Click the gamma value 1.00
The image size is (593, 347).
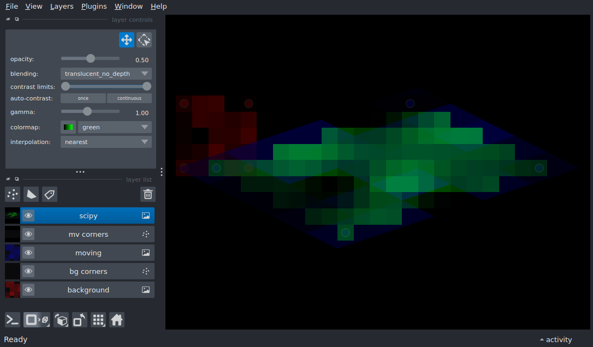pyautogui.click(x=142, y=112)
